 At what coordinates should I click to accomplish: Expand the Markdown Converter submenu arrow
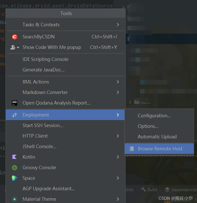click(118, 92)
